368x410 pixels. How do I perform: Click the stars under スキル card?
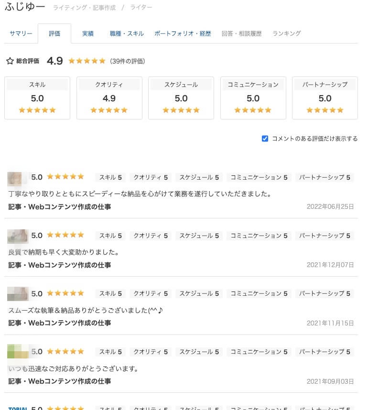coord(37,110)
